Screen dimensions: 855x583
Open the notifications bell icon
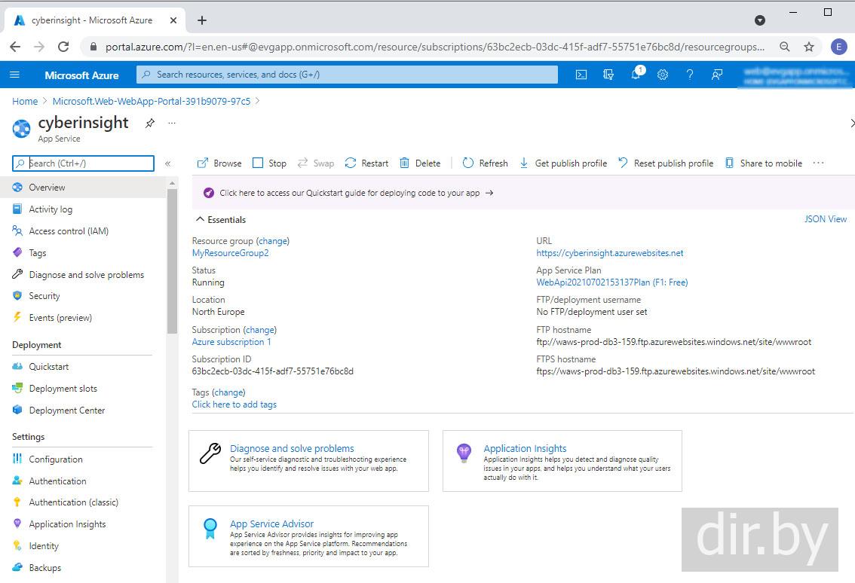tap(636, 75)
